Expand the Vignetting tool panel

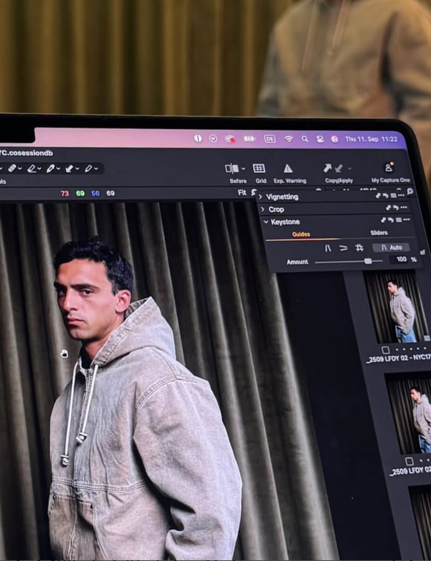262,197
